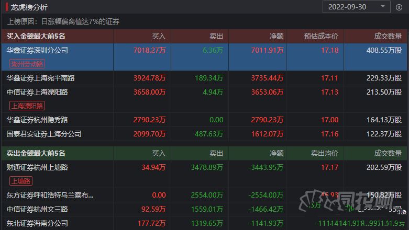Click 买入 header in top-sellers table

[x=159, y=153]
